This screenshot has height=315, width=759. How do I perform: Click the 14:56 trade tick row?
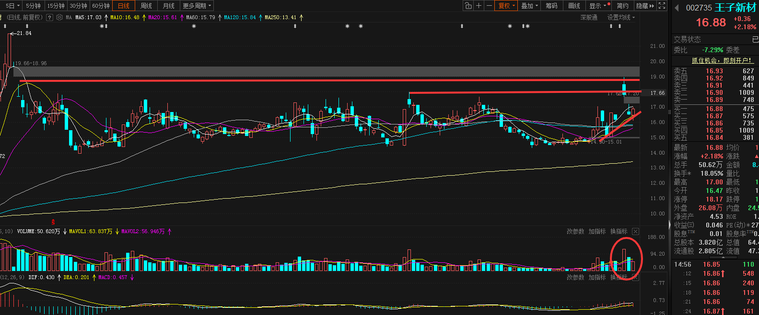[714, 264]
